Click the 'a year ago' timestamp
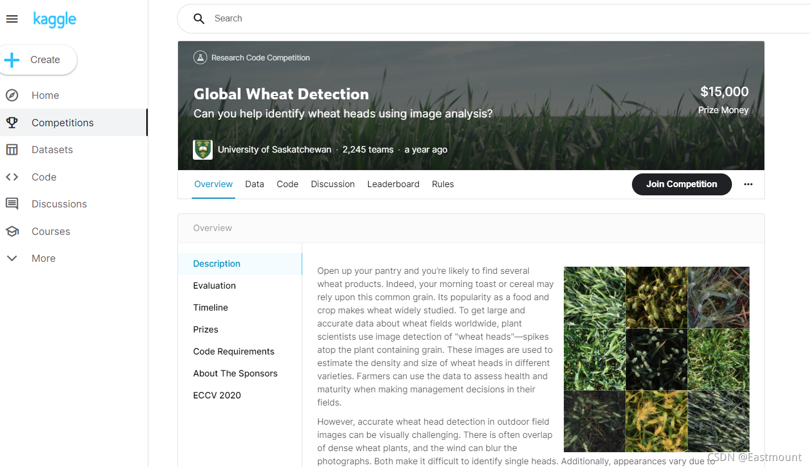This screenshot has width=810, height=467. pyautogui.click(x=426, y=150)
